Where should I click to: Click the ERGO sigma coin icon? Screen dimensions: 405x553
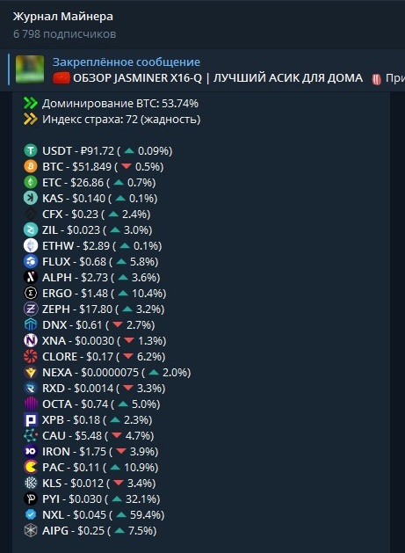pyautogui.click(x=31, y=293)
